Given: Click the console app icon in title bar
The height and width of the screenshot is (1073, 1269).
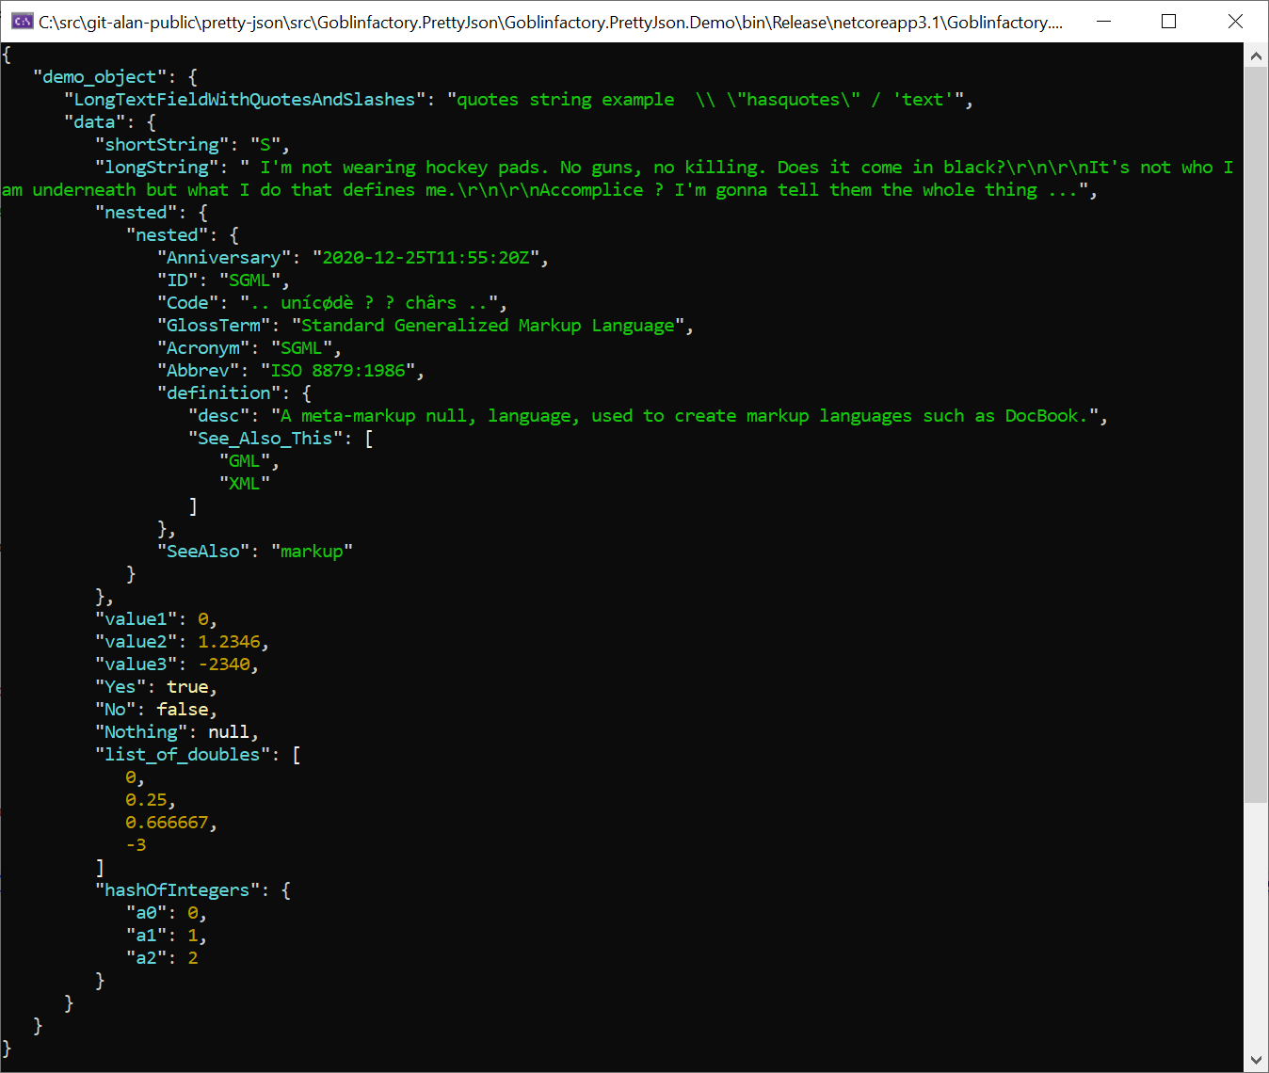Looking at the screenshot, I should 23,21.
